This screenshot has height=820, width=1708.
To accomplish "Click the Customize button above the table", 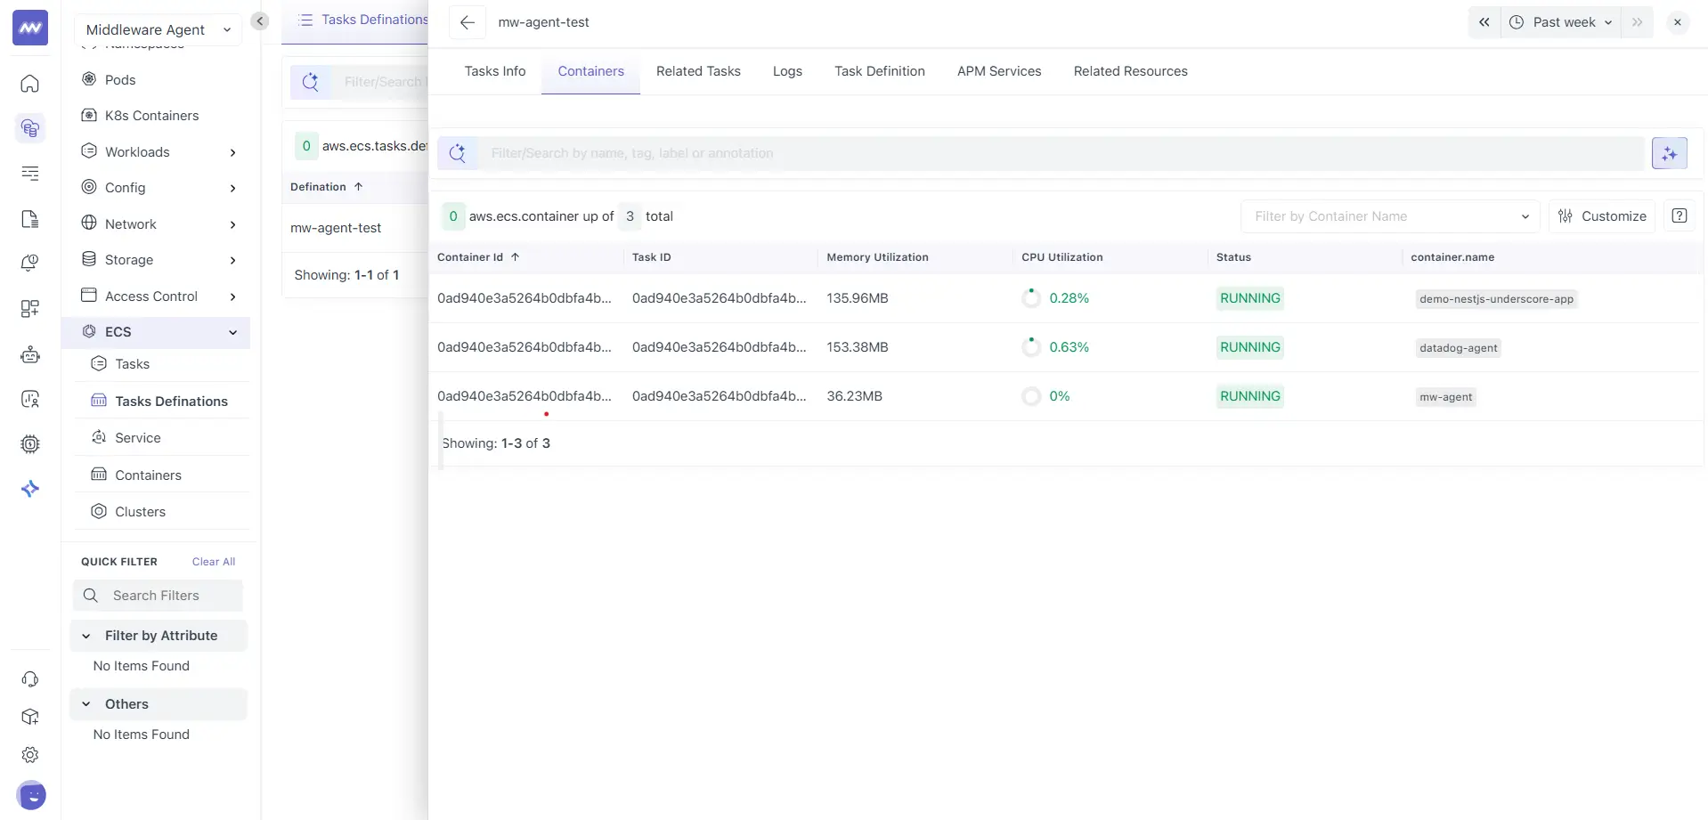I will pyautogui.click(x=1603, y=215).
